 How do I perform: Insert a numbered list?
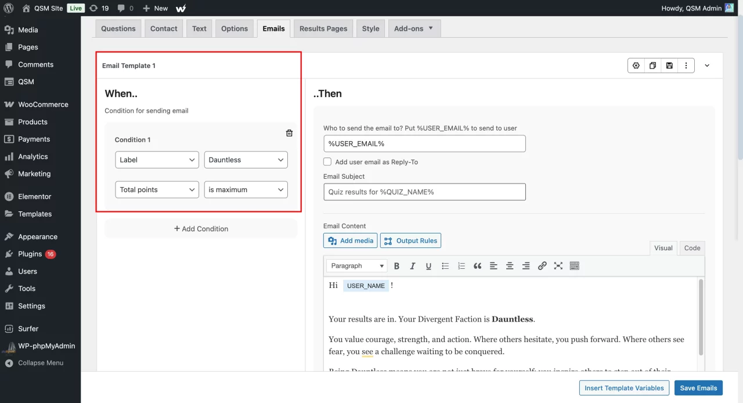pos(461,266)
